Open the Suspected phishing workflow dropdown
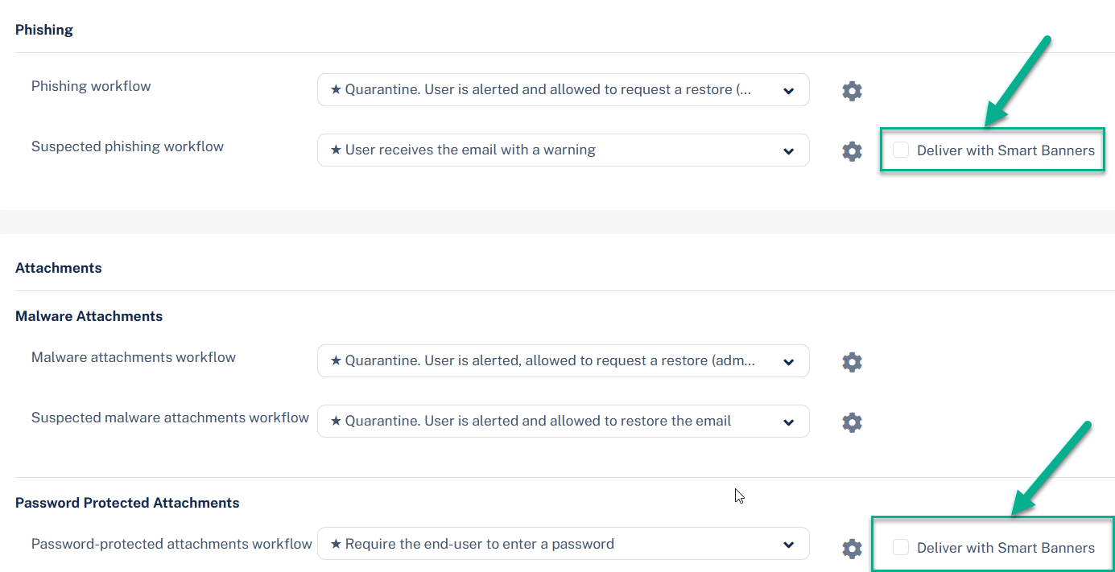The image size is (1115, 572). click(563, 150)
